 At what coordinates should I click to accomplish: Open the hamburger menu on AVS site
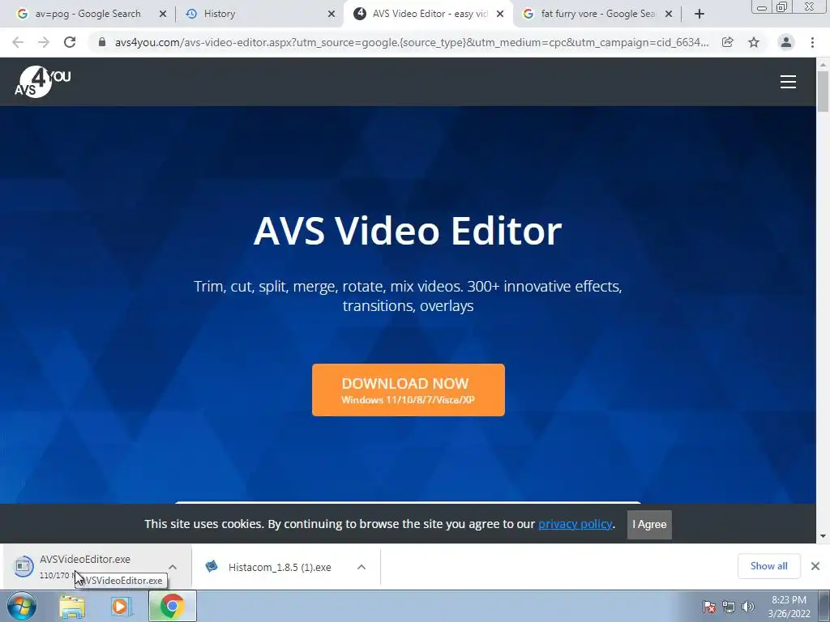tap(788, 82)
